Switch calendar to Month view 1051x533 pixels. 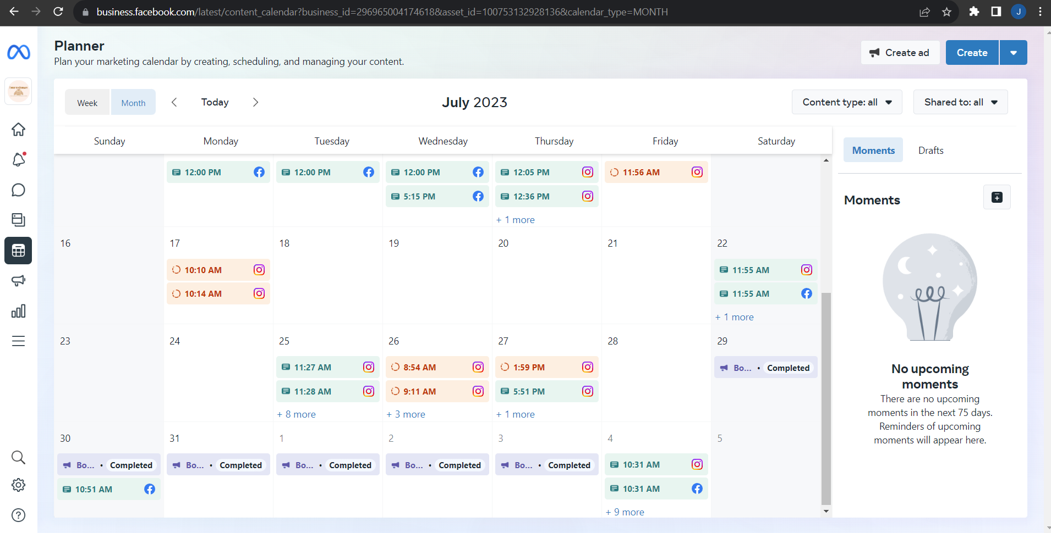coord(133,103)
